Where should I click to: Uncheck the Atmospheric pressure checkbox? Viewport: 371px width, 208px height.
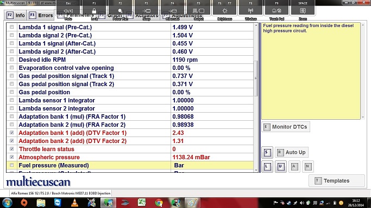pyautogui.click(x=11, y=157)
